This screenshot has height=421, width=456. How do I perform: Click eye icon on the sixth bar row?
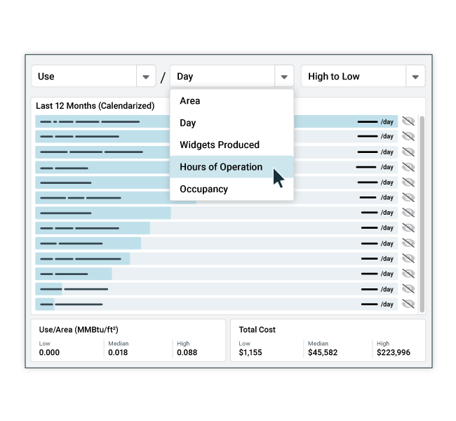(x=408, y=197)
